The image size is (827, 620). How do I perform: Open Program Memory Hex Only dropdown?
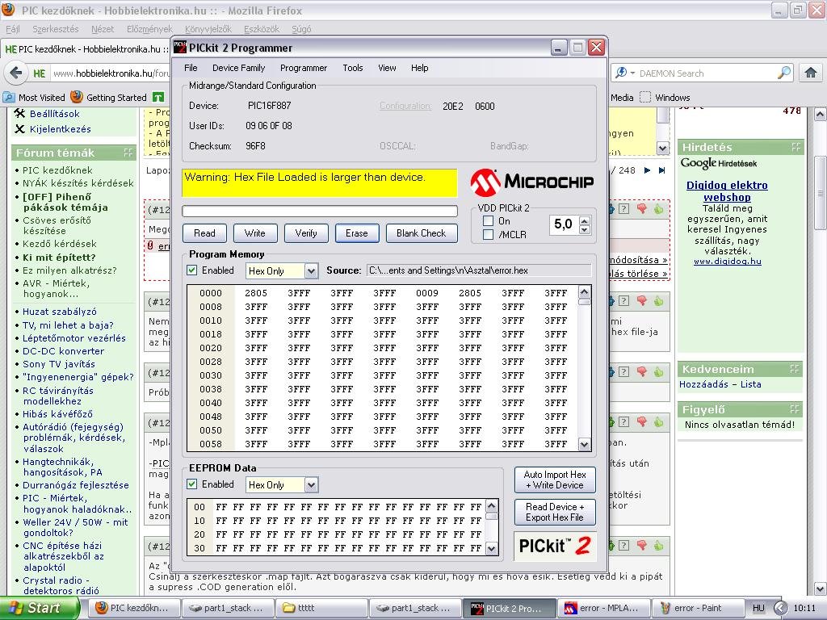(x=311, y=271)
